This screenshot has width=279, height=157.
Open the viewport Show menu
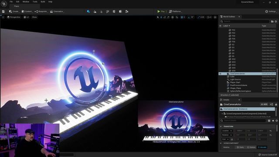[34, 17]
